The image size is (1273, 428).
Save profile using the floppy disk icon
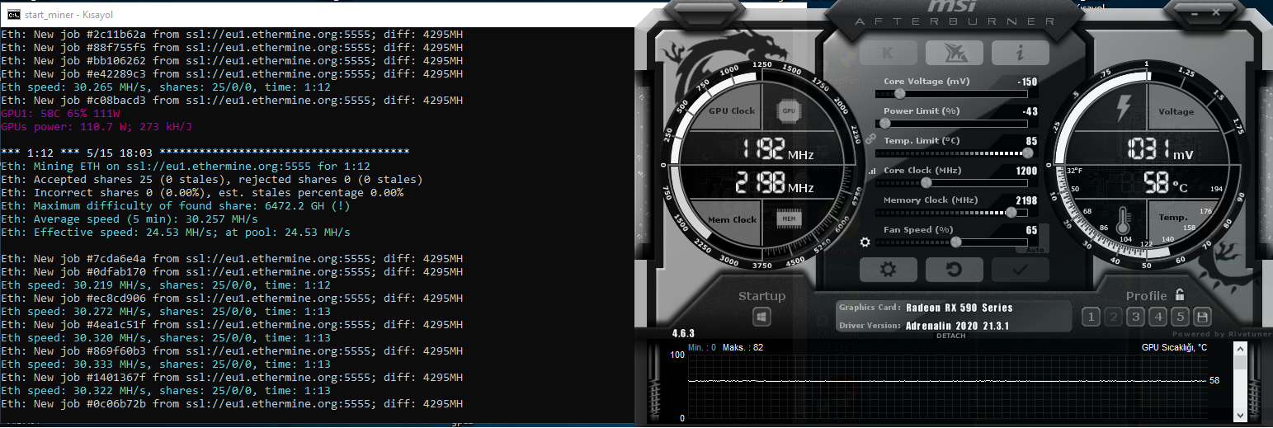pos(1203,317)
